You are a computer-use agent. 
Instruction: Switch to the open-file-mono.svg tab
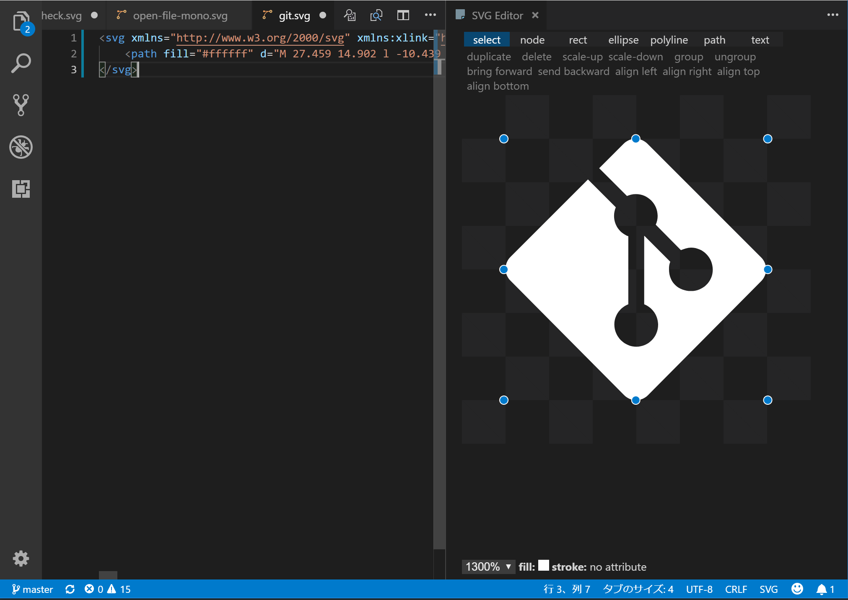click(180, 16)
